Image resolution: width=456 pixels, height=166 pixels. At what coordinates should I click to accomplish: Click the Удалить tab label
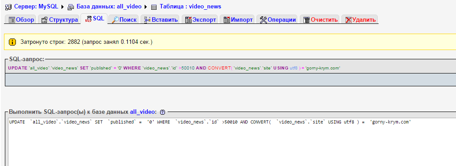[364, 20]
